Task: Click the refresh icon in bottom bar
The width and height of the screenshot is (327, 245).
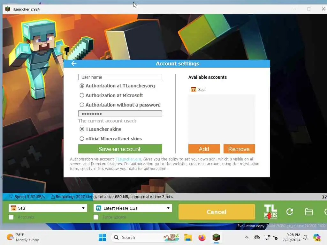Action: (x=290, y=212)
